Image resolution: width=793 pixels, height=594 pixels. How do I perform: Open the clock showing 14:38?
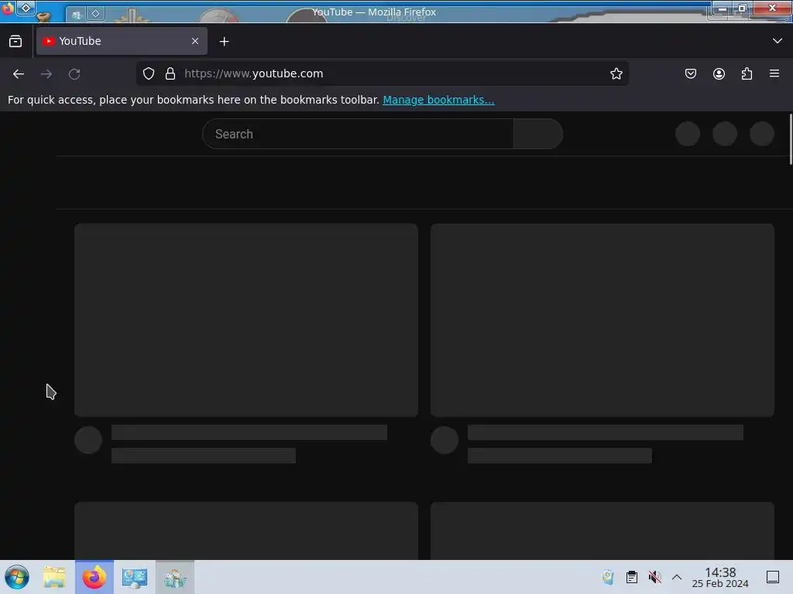tap(720, 577)
